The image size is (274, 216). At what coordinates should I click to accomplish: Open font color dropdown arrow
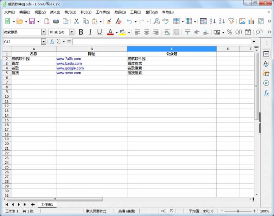coord(117,32)
